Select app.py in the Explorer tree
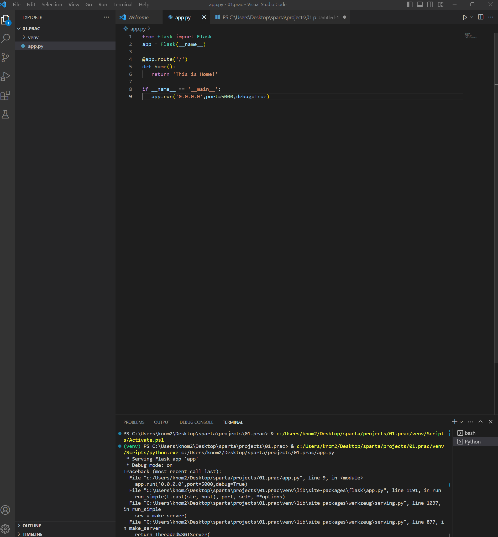498x537 pixels. [x=65, y=46]
